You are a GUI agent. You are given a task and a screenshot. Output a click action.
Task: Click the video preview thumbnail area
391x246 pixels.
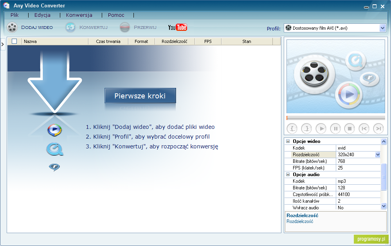336,77
